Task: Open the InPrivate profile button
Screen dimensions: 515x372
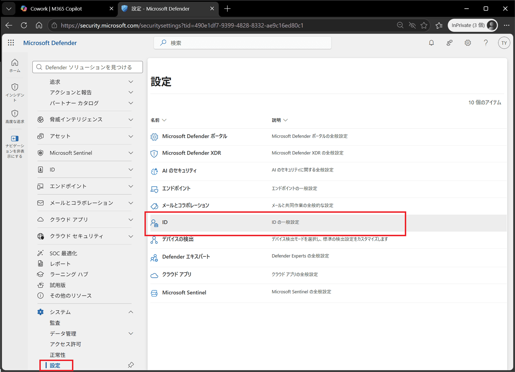Action: [x=473, y=25]
